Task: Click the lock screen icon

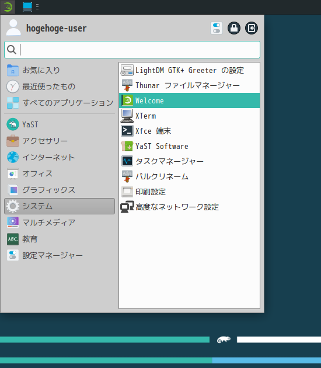Action: [x=234, y=28]
